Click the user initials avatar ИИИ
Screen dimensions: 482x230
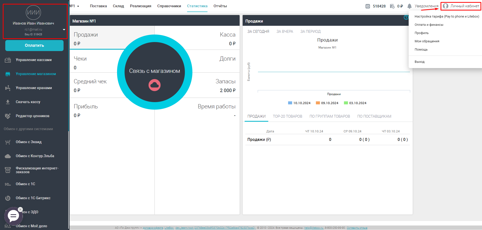click(33, 13)
